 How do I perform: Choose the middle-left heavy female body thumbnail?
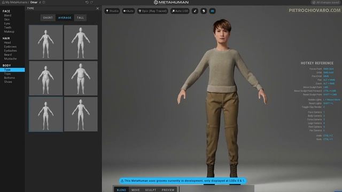(46, 78)
